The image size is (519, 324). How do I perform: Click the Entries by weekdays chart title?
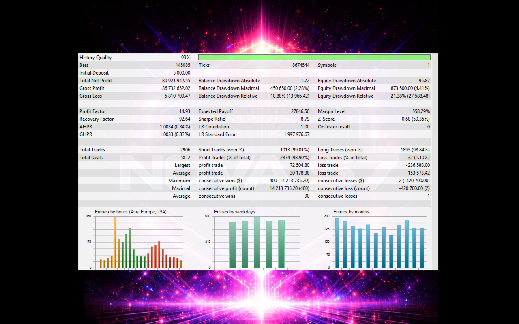tap(235, 211)
